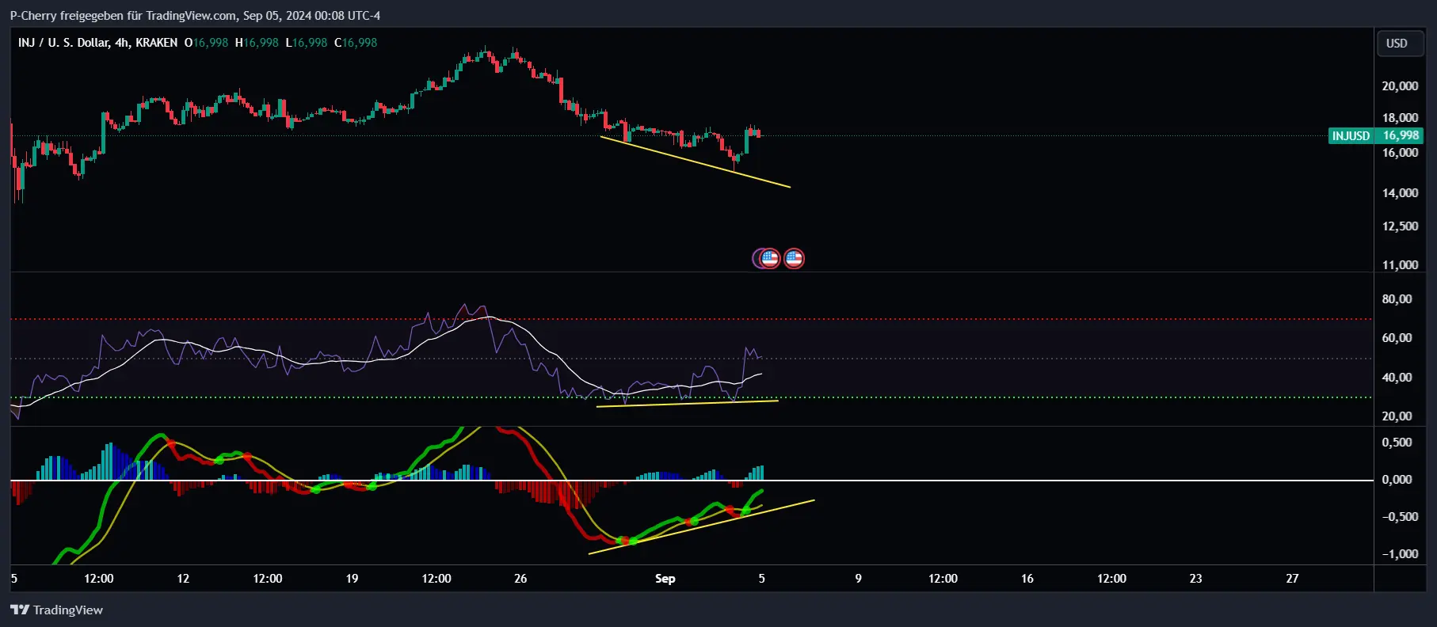Click the 20,000 price axis label
Screen dimensions: 1437x627
point(1400,86)
